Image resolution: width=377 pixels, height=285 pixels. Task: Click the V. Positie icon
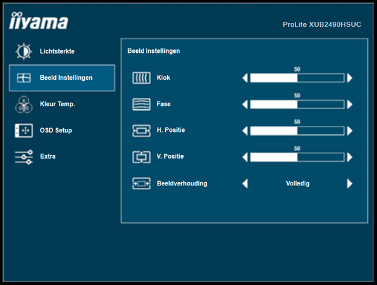click(141, 157)
